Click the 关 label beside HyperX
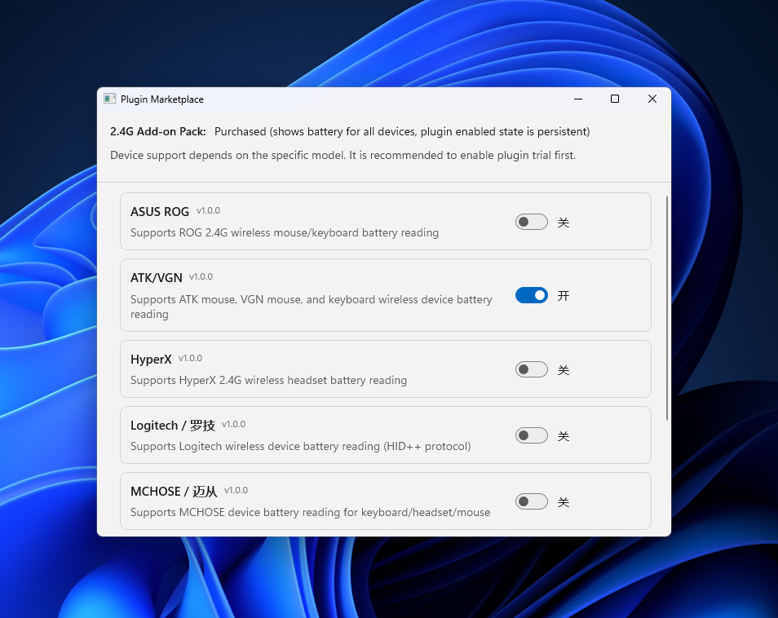This screenshot has width=778, height=618. [564, 369]
